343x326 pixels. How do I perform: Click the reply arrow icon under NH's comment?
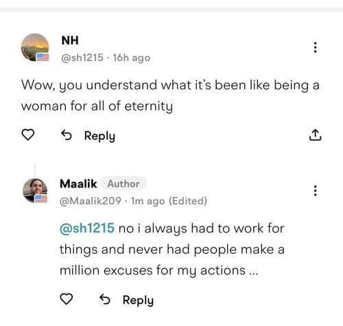pos(67,135)
